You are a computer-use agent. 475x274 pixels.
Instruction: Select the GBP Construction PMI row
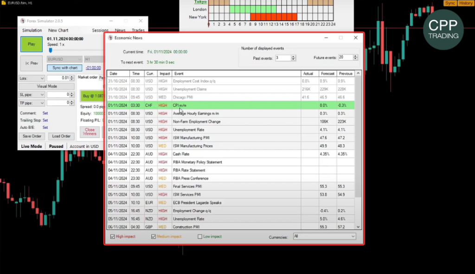231,227
